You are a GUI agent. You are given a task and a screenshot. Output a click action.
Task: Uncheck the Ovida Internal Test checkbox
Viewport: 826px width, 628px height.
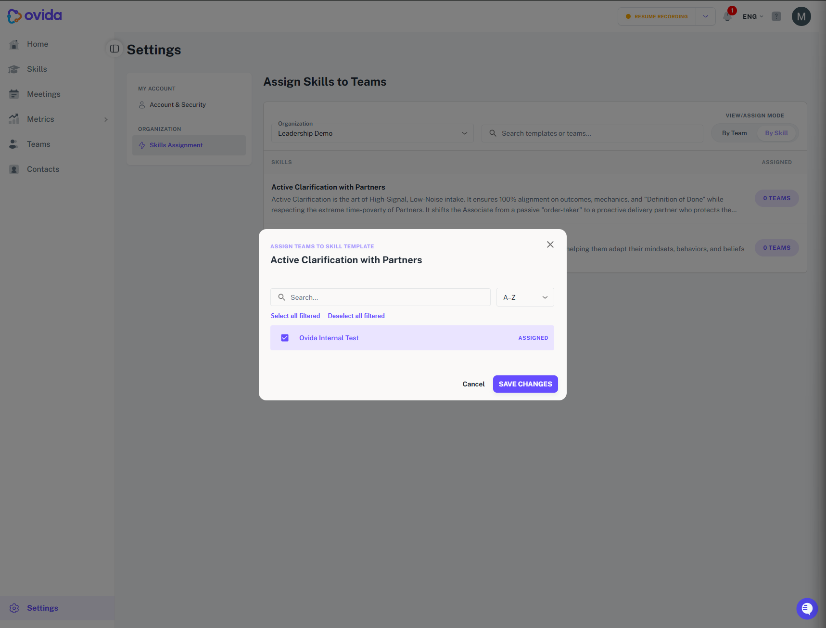[x=285, y=338]
